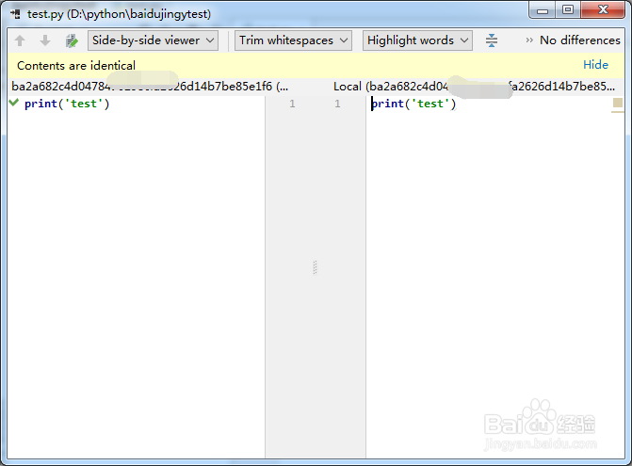Place cursor in left pane print line
This screenshot has width=632, height=466.
pyautogui.click(x=67, y=104)
